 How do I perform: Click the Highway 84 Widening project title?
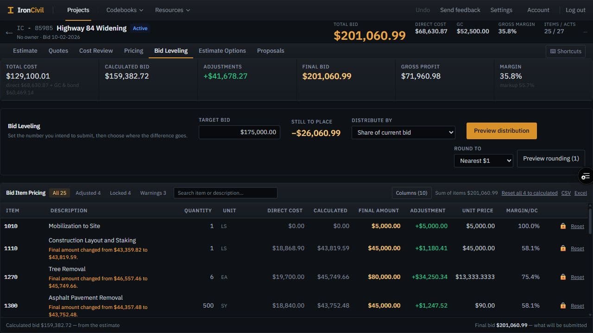tap(91, 28)
